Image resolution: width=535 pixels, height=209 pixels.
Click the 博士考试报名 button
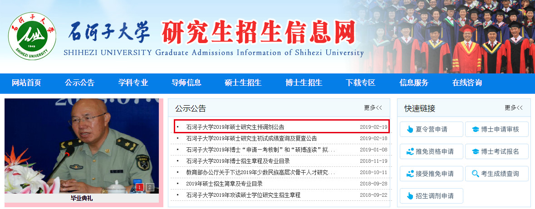click(497, 151)
